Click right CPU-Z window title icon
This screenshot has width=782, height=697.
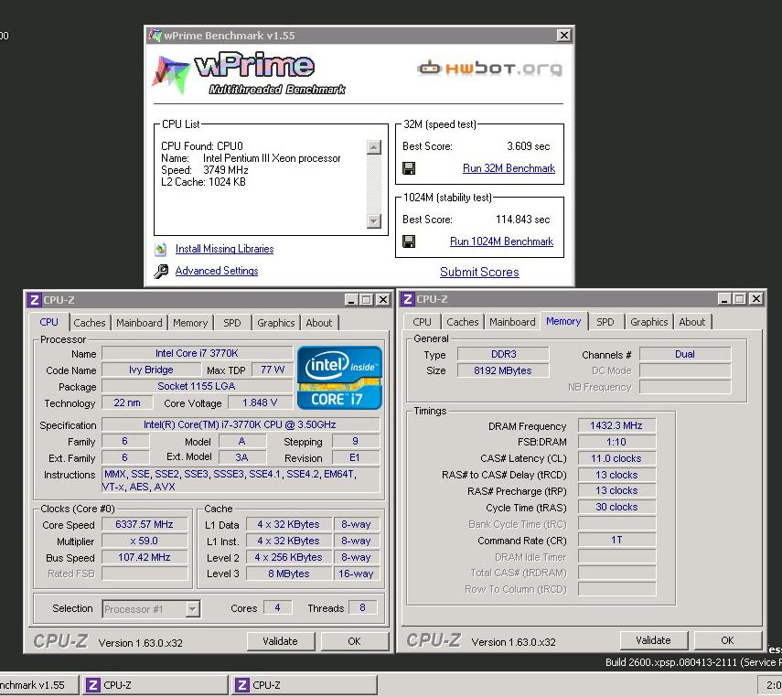point(407,299)
